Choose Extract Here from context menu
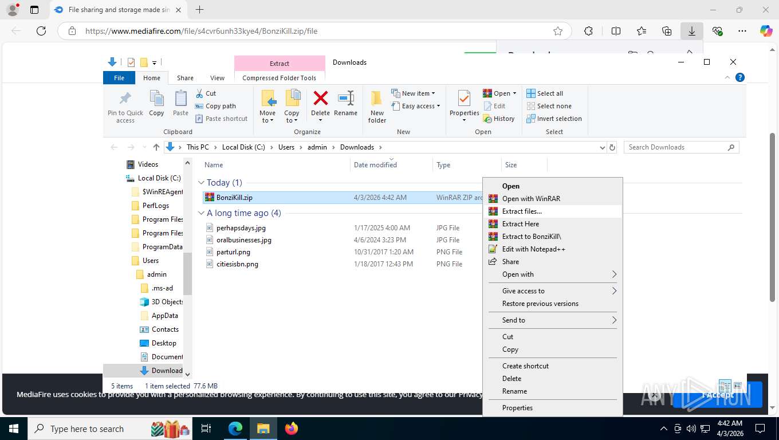 [x=553, y=224]
